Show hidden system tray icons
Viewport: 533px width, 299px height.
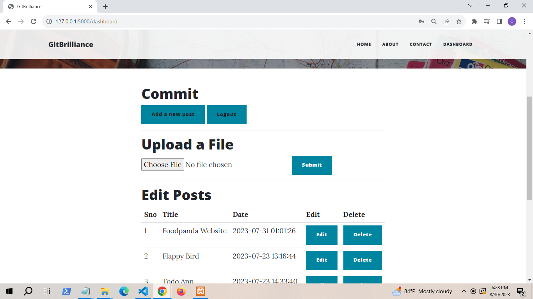(x=464, y=291)
